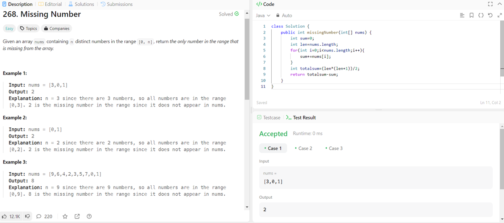Expand the editor with the diagonal arrows icon
Screen dimensions: 504x223
(499, 16)
